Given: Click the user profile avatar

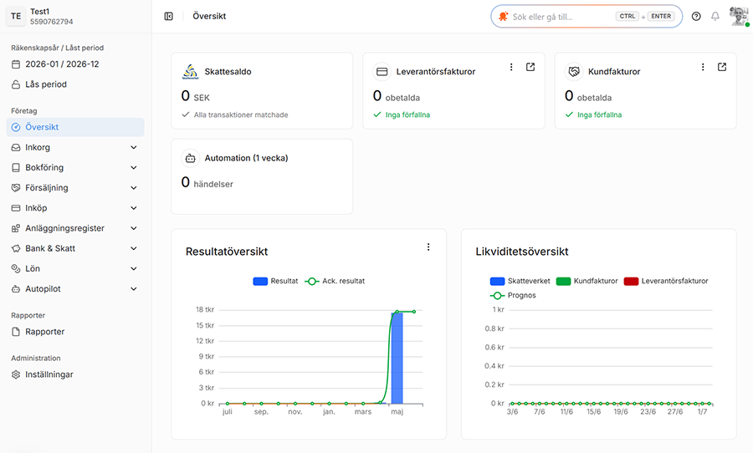Looking at the screenshot, I should coord(739,17).
